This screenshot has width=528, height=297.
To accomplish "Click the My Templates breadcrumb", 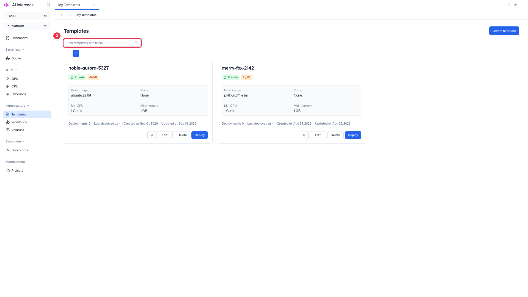I will click(x=86, y=15).
